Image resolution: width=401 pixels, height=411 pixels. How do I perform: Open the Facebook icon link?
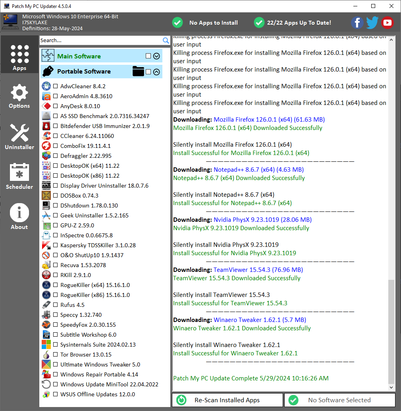tap(357, 23)
